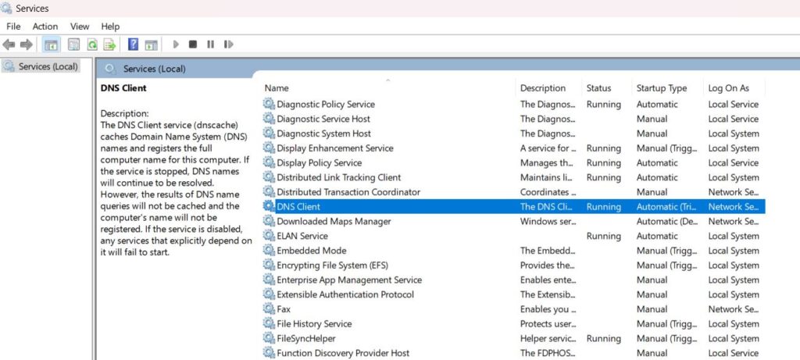Click the Refresh toolbar icon

point(92,45)
